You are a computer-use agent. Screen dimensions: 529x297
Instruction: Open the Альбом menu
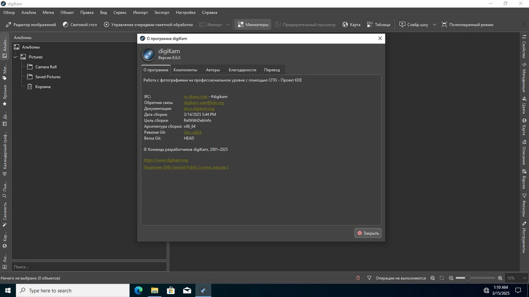coord(29,12)
